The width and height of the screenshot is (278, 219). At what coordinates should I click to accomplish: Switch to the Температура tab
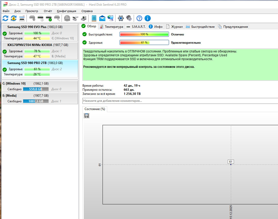click(x=112, y=26)
